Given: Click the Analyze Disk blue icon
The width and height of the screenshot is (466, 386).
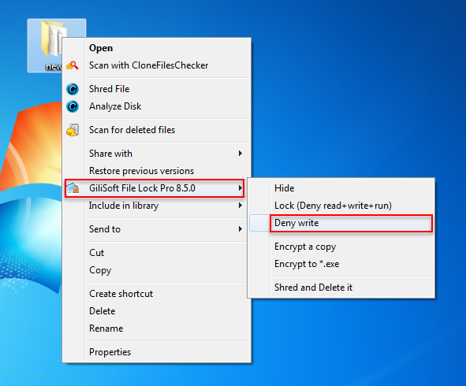Looking at the screenshot, I should (73, 106).
